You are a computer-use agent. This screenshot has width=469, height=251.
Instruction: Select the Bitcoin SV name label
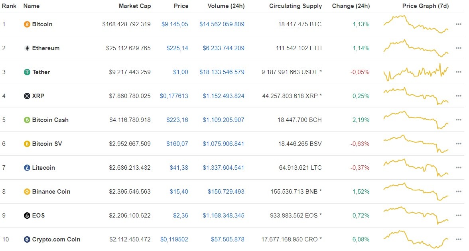tap(47, 144)
